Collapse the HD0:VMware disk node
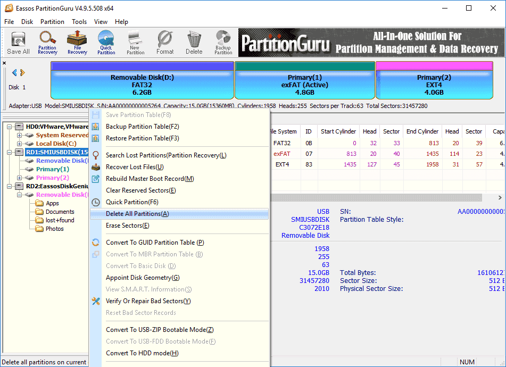This screenshot has height=367, width=506. pos(10,127)
